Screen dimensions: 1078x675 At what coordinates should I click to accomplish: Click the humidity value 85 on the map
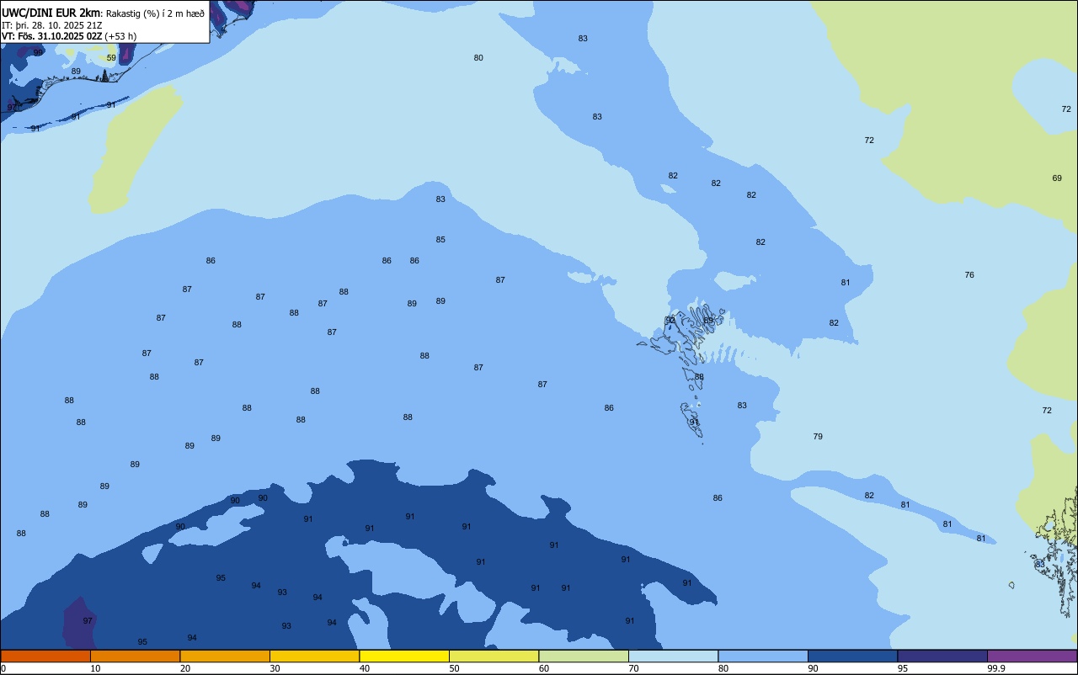440,240
